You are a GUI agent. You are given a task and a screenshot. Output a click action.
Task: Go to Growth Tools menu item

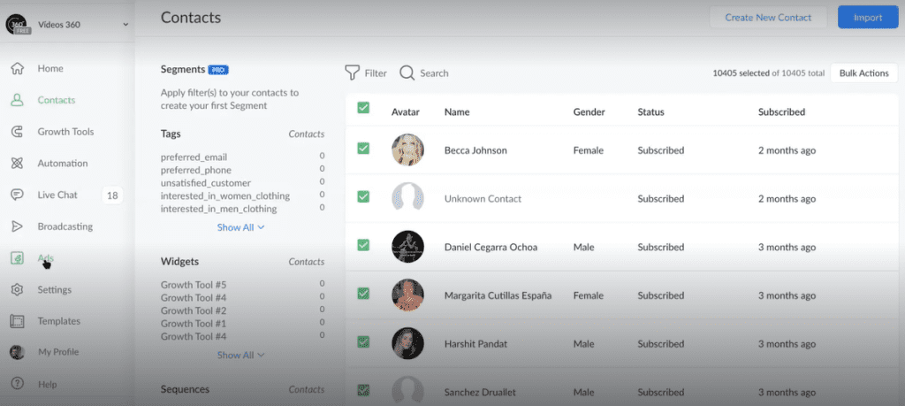pyautogui.click(x=65, y=132)
